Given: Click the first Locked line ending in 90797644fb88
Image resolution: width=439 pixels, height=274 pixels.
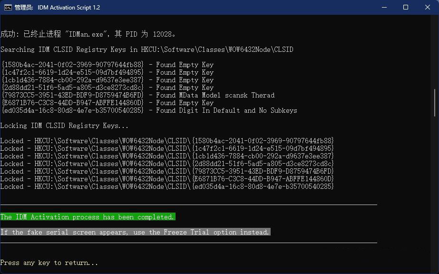Looking at the screenshot, I should click(x=167, y=141).
